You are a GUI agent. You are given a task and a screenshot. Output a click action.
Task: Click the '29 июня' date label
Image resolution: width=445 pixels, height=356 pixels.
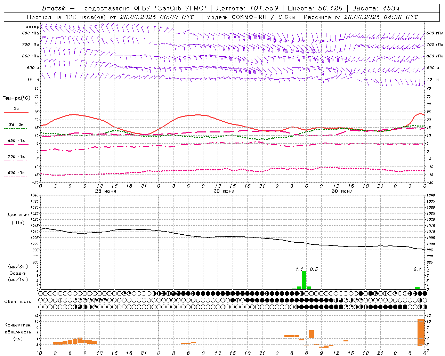[x=224, y=191]
